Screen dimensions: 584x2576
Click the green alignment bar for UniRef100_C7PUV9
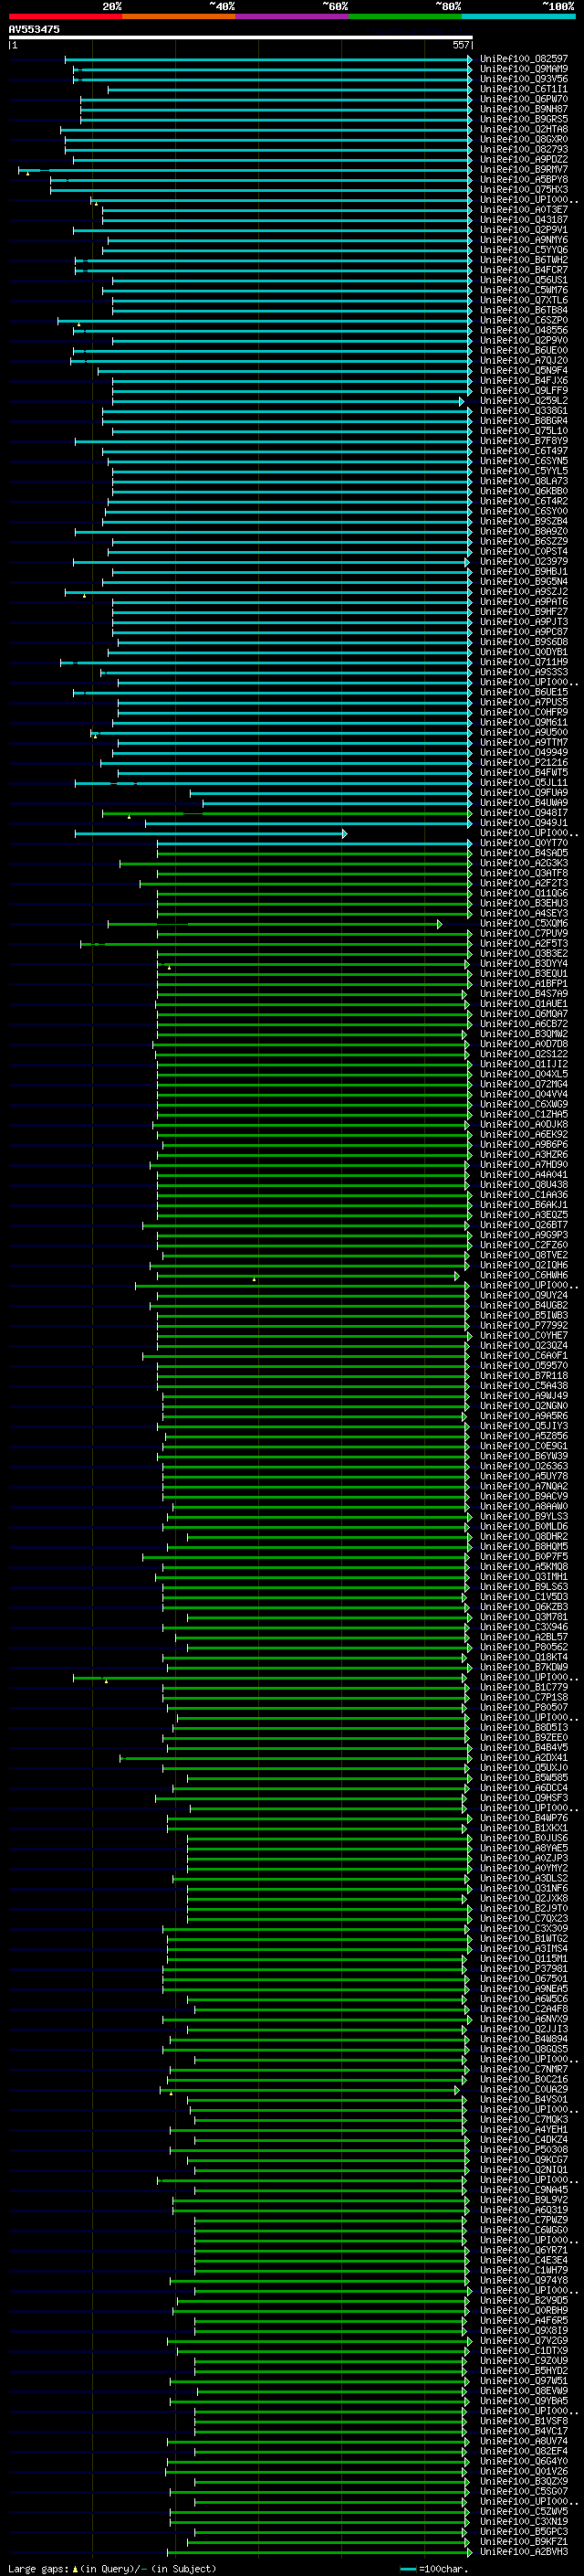pyautogui.click(x=315, y=934)
